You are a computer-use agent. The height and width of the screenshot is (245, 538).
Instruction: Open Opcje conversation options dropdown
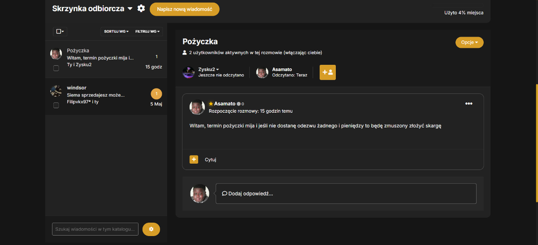pyautogui.click(x=469, y=42)
